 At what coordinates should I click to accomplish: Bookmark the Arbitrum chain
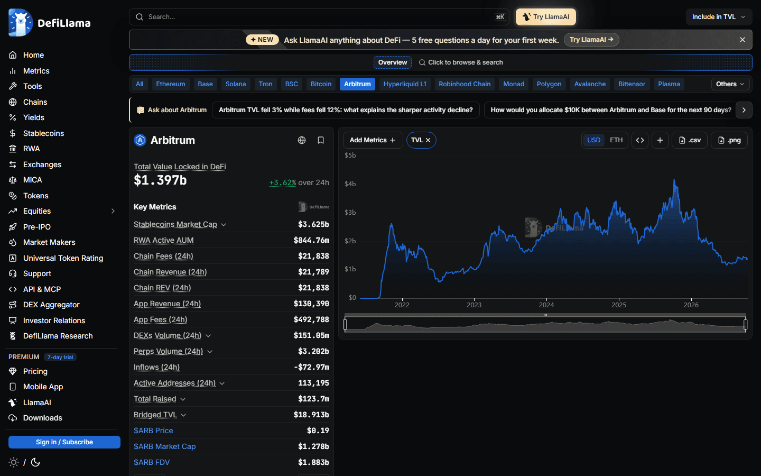click(x=321, y=140)
